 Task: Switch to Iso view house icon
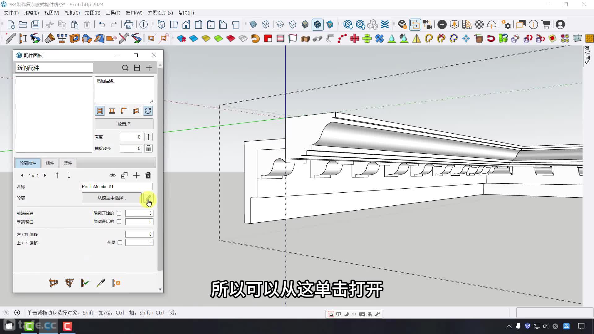(161, 24)
